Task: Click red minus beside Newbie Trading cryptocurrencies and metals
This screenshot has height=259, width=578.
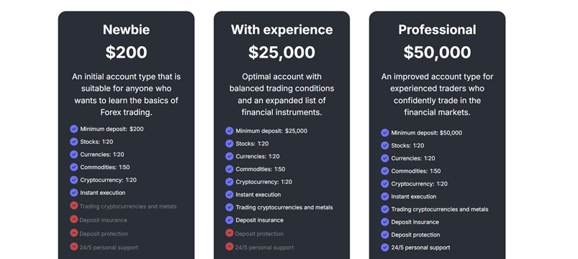Action: click(x=73, y=206)
